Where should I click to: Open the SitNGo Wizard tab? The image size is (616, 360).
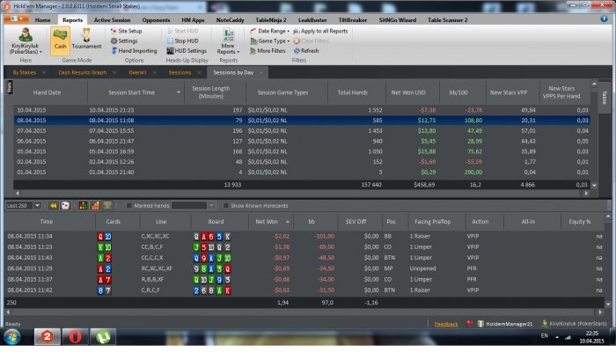click(x=397, y=19)
